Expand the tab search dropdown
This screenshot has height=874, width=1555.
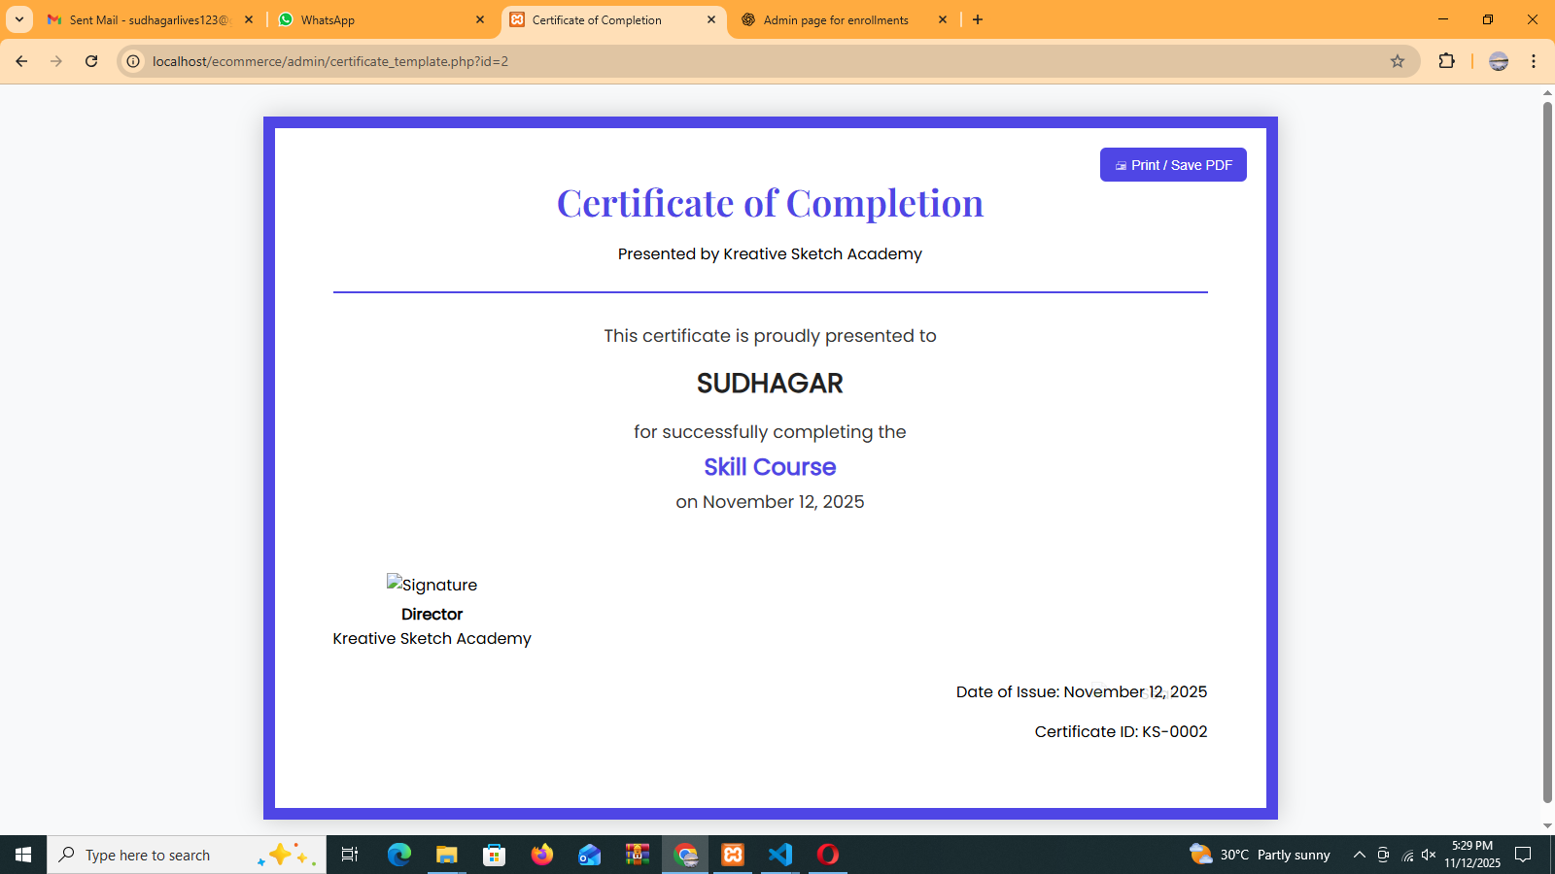tap(19, 19)
